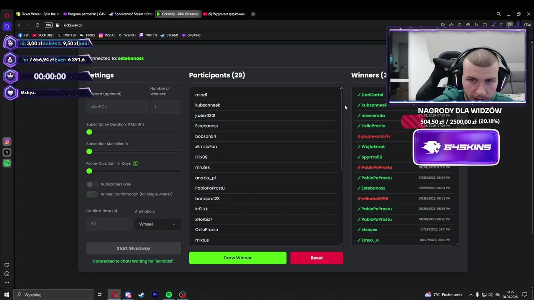Open Premiere Pro from the taskbar

pyautogui.click(x=155, y=295)
